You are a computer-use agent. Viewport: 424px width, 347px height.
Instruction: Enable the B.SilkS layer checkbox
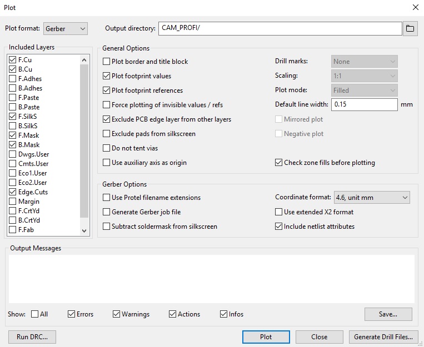pos(13,126)
